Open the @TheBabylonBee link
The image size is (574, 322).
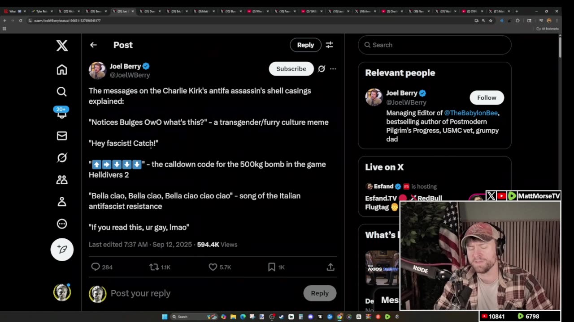pos(471,113)
